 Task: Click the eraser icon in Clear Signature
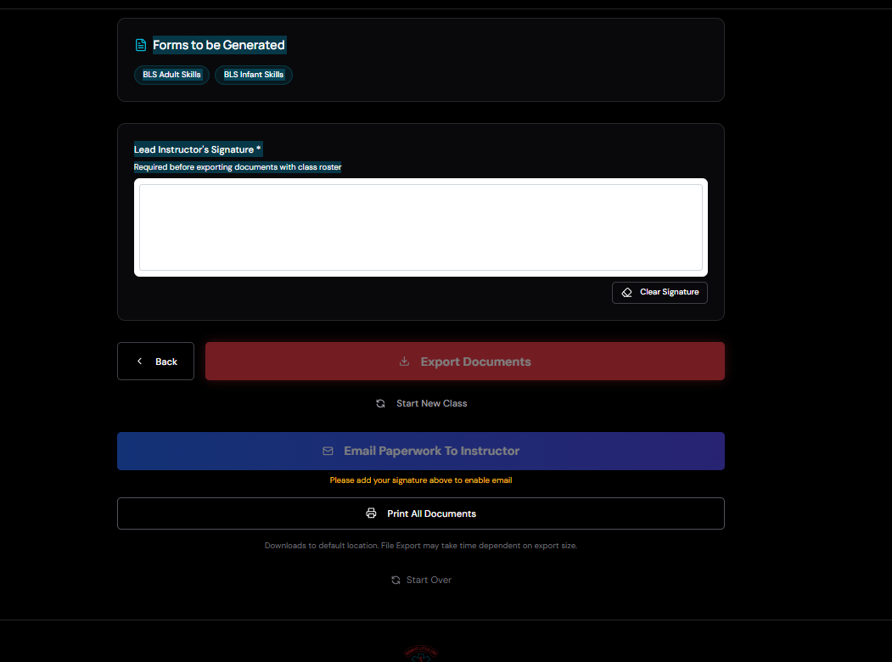click(x=626, y=292)
